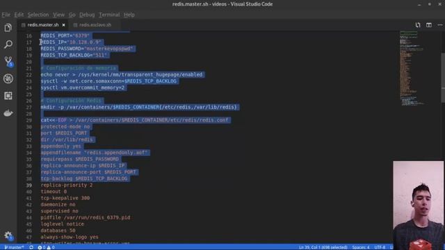445x250 pixels.
Task: Open the Terminal menu
Action: tap(109, 15)
